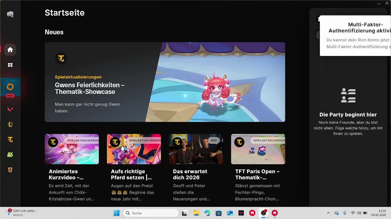391x219 pixels.
Task: Open Das erwartet dich 2026 video thumbnail
Action: [x=196, y=149]
